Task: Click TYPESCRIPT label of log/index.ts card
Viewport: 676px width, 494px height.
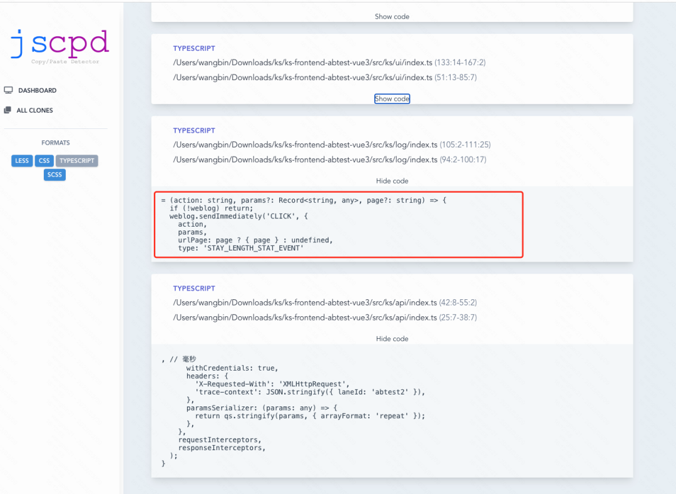Action: [194, 131]
